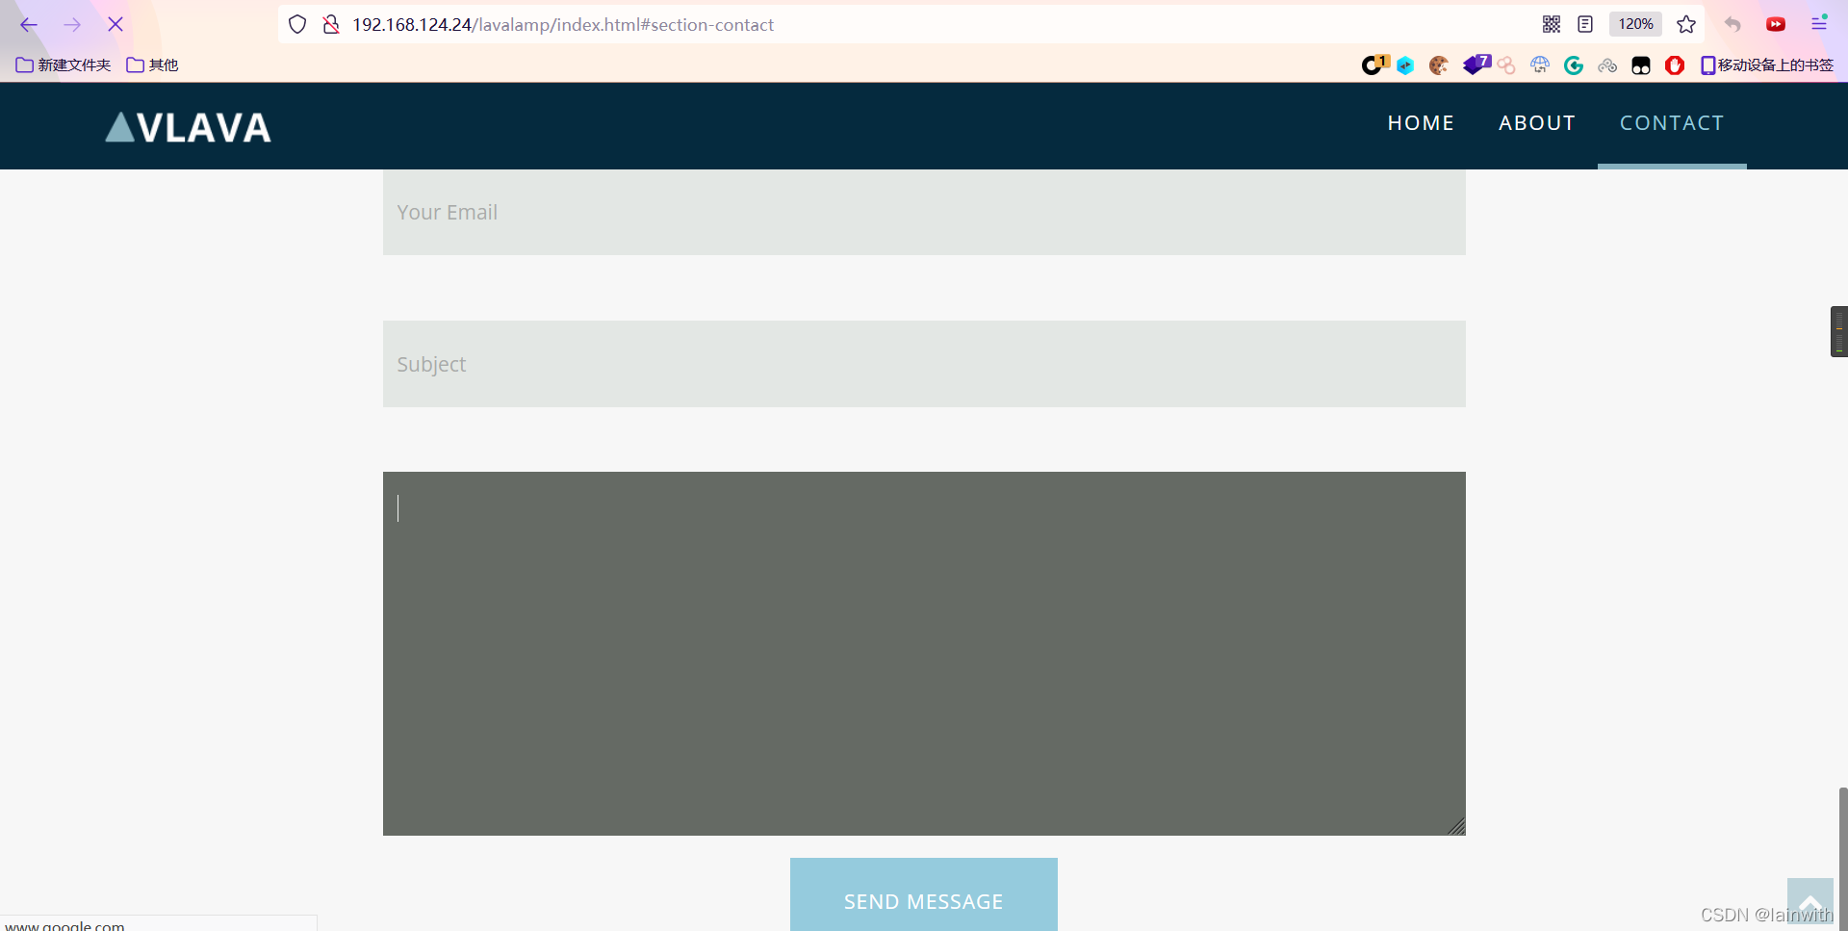The image size is (1848, 931).
Task: Focus the Subject field
Action: coord(924,364)
